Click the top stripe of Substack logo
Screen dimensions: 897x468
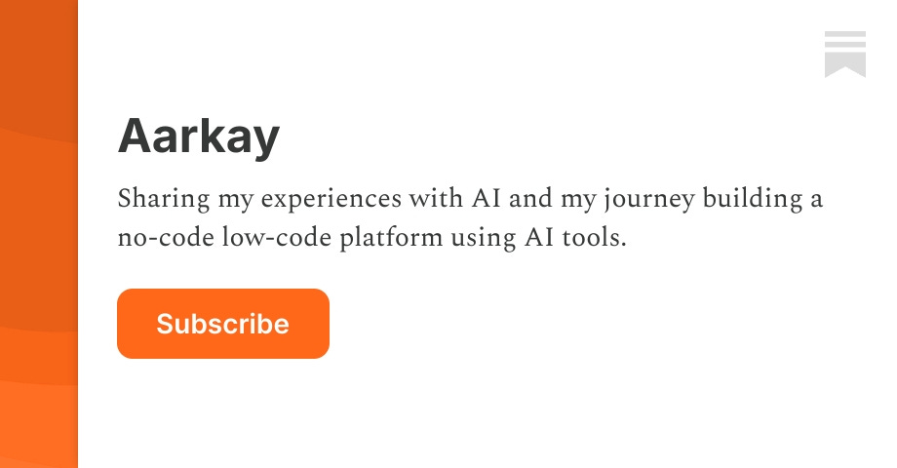(845, 34)
